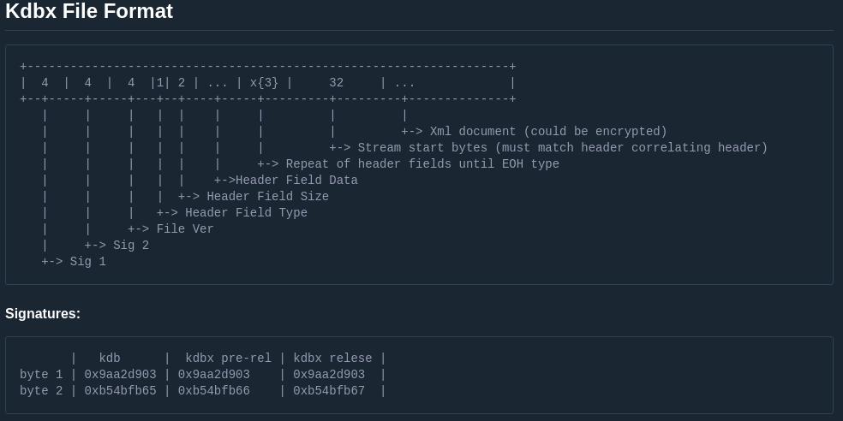This screenshot has height=421, width=843.
Task: Click the 'Kdbx File Format' heading
Action: point(89,12)
